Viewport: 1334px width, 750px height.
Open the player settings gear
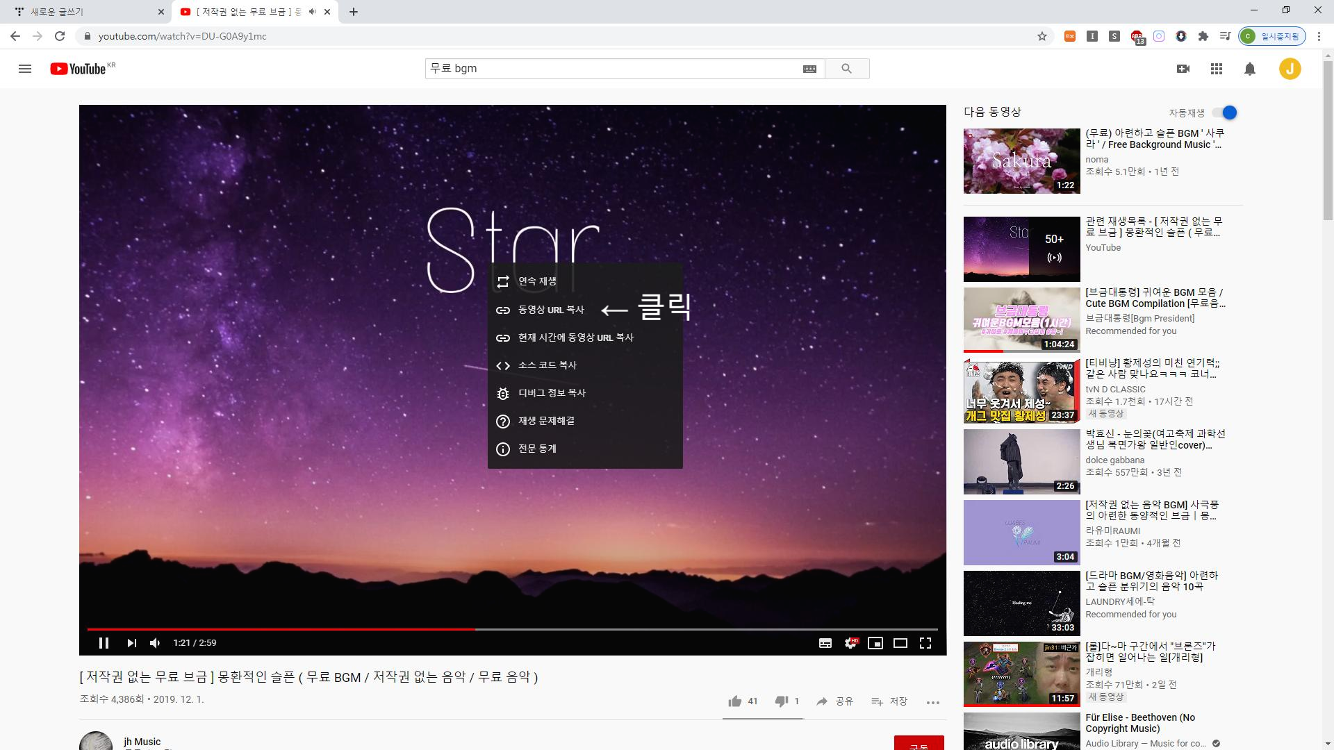850,643
